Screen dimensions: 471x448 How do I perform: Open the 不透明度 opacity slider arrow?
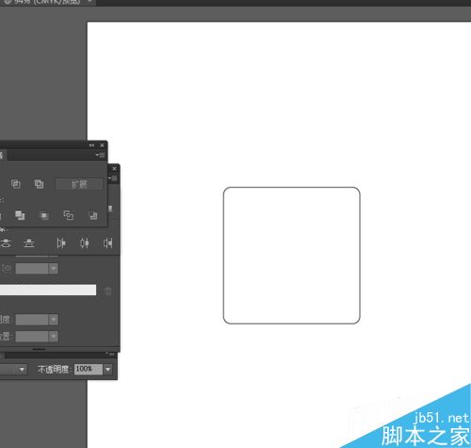click(107, 369)
